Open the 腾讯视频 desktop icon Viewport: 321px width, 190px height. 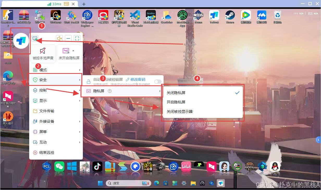point(246,17)
